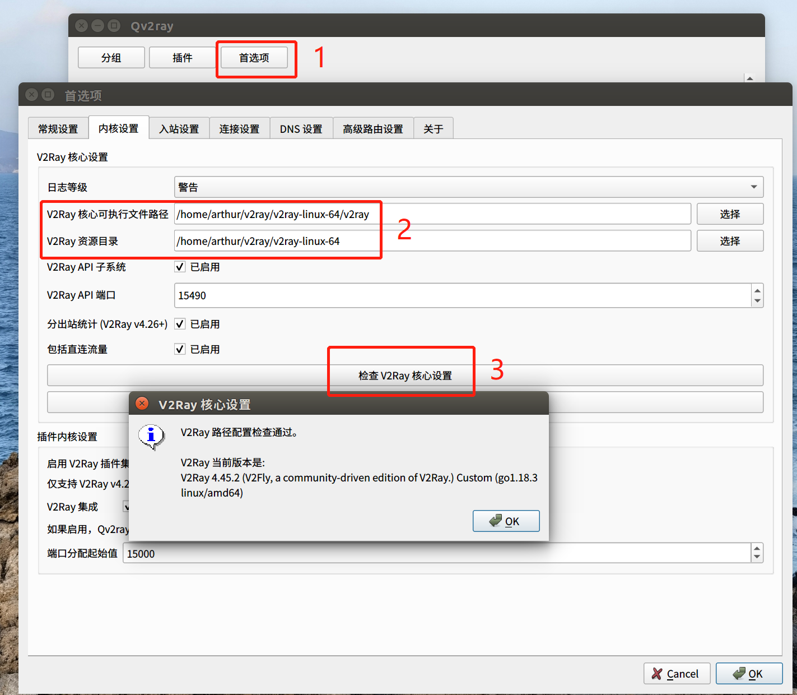The height and width of the screenshot is (695, 797).
Task: Select the 内核设置 tab
Action: (119, 128)
